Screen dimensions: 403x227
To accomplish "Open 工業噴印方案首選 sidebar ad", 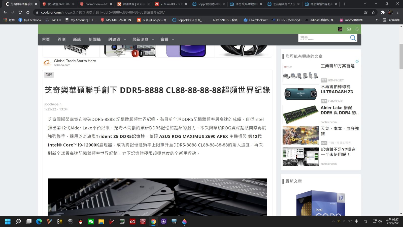I will 338,66.
